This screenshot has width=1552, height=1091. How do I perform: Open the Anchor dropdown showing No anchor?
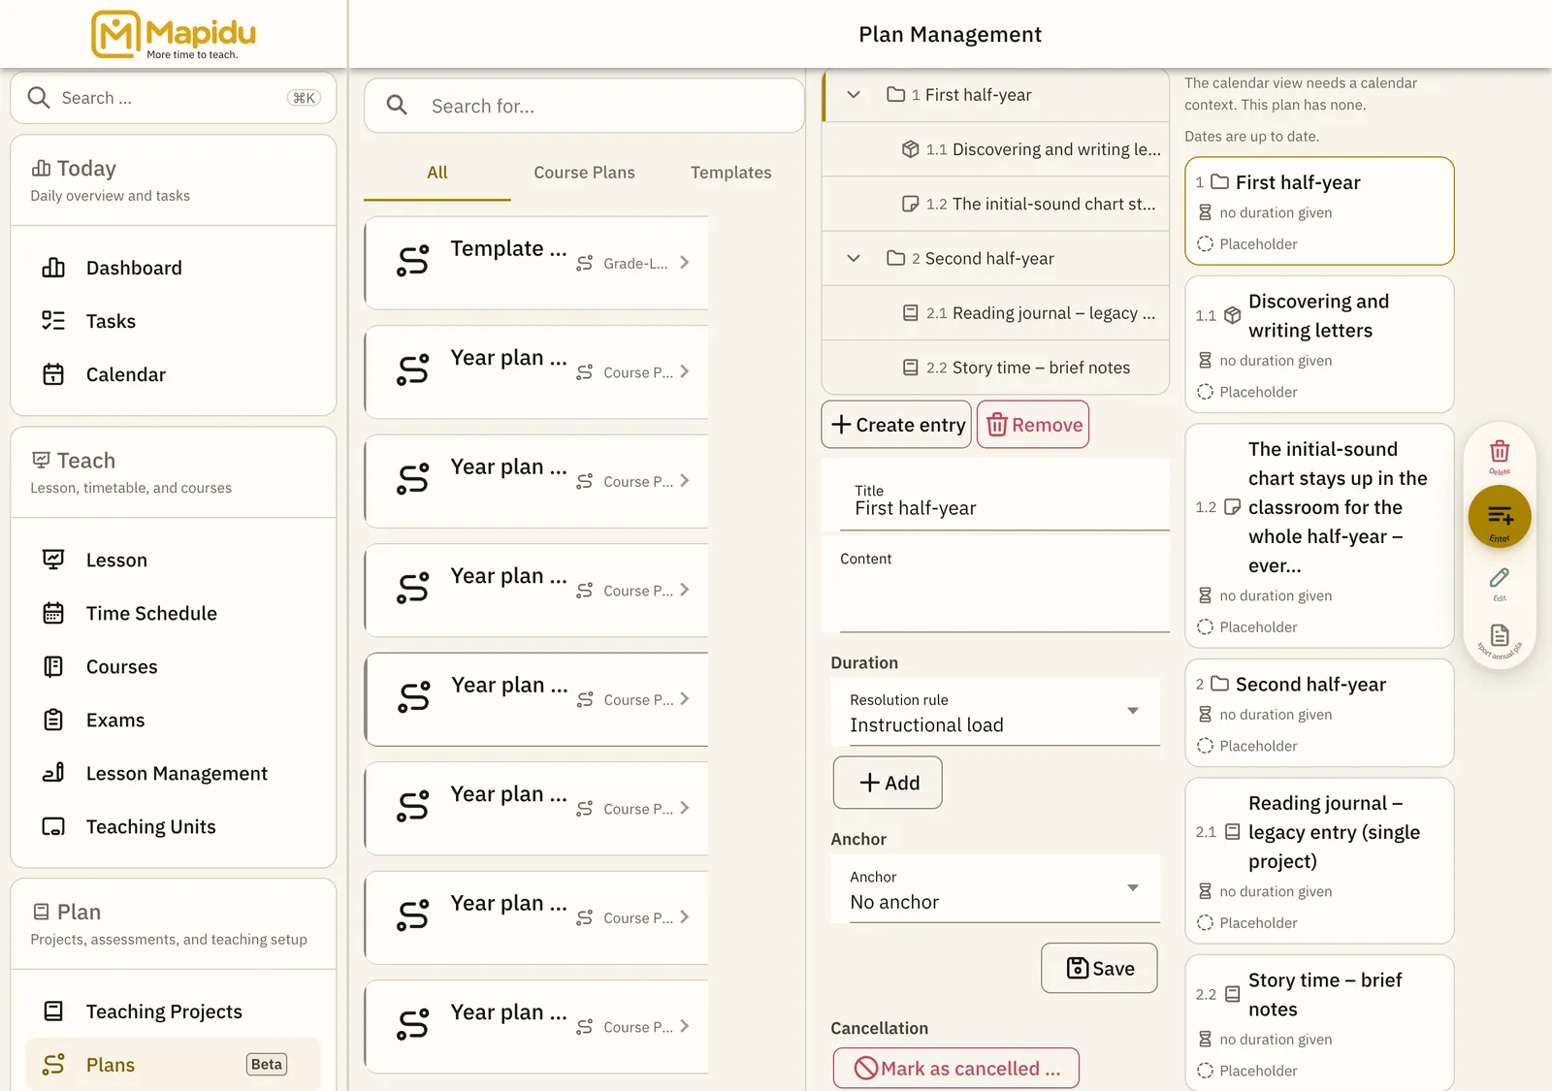pyautogui.click(x=995, y=888)
